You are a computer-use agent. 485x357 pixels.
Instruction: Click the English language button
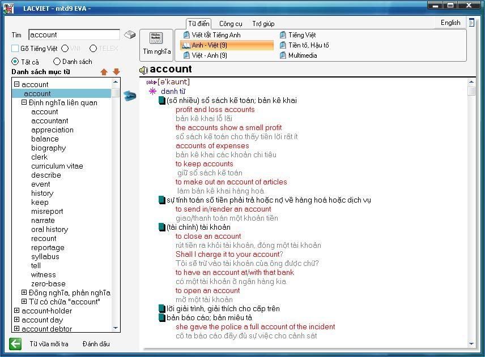450,23
